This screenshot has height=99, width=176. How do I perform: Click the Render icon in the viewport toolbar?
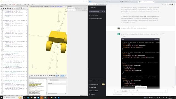tap(32, 76)
